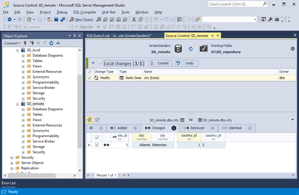Open Activity Monitor from toolbar
Image resolution: width=299 pixels, height=195 pixels.
[x=179, y=19]
